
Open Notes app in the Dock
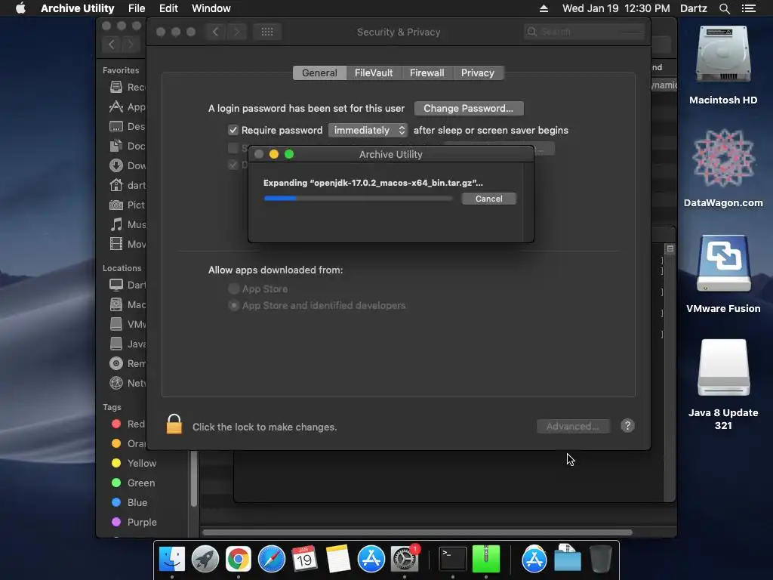(337, 559)
